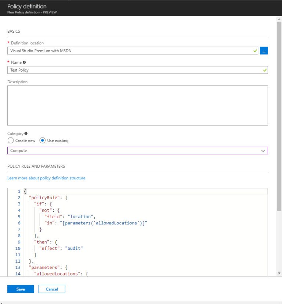Click the chevron on the Compute dropdown

(x=263, y=150)
